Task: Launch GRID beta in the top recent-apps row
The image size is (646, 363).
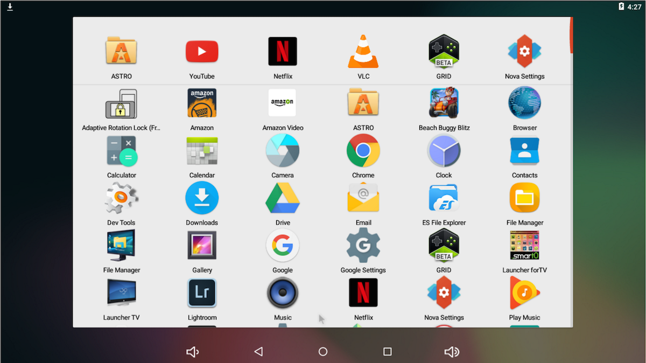Action: point(444,52)
